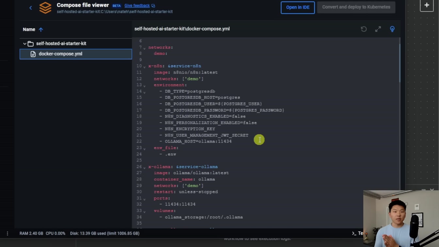Fold the environment block at line 13
Viewport: 439px width, 247px height.
pos(144,86)
